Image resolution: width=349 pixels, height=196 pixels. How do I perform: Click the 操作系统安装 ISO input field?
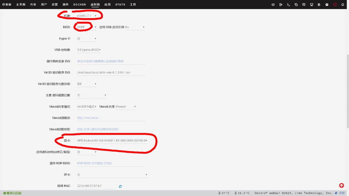point(111,61)
